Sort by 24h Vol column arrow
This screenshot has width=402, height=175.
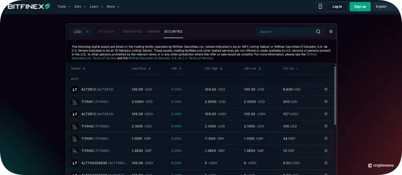(x=297, y=69)
